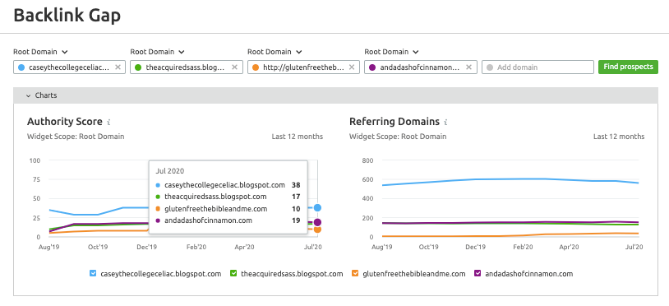
Task: Click theacquiredsass.blogspot.com in the Jul 2020 tooltip
Action: click(215, 197)
